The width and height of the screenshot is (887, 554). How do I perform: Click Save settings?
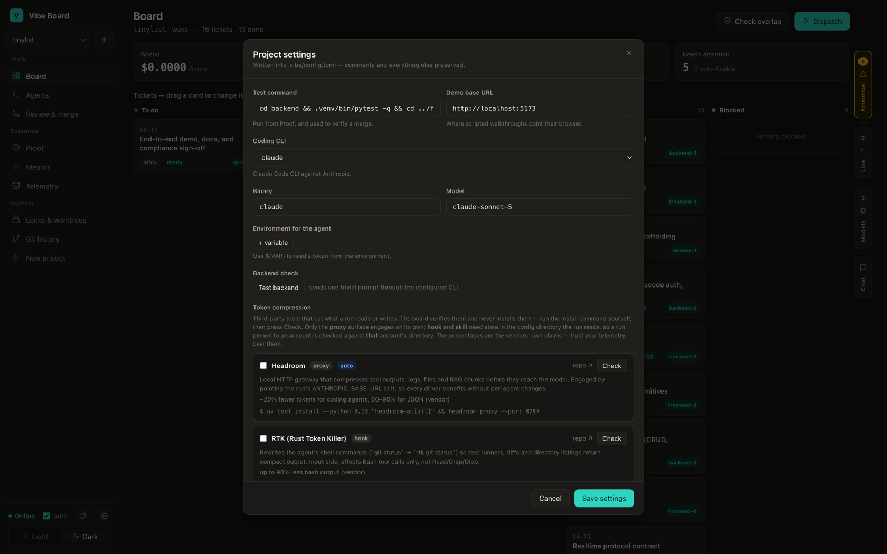[x=604, y=498]
